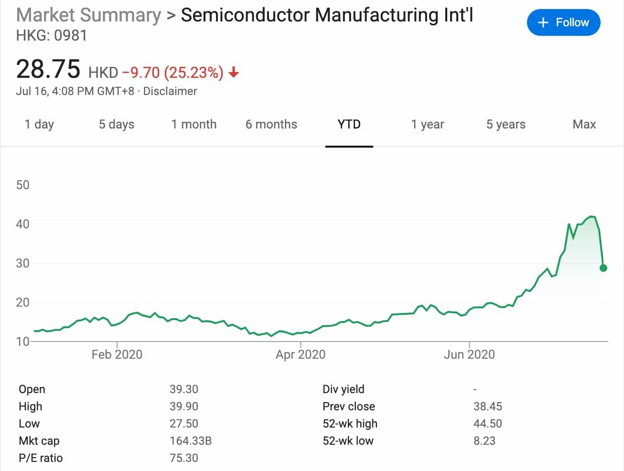Go back to Market Summary
Image resolution: width=624 pixels, height=471 pixels.
(89, 15)
